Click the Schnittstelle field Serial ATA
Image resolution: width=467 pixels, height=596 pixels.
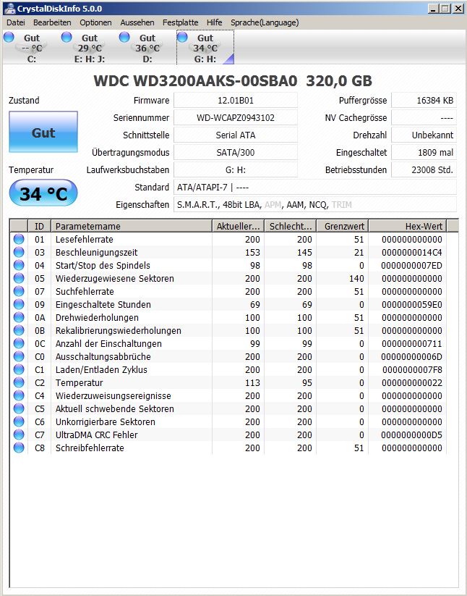point(236,135)
